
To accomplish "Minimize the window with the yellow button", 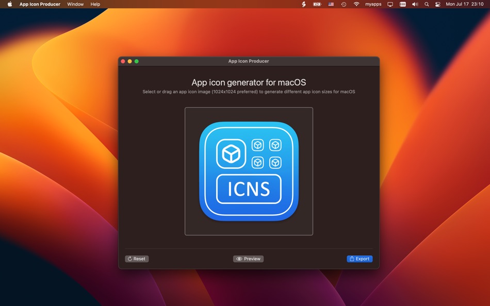I will [129, 61].
